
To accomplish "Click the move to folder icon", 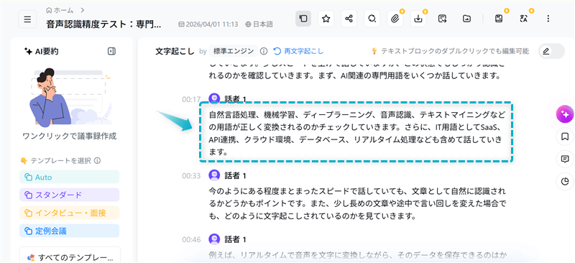I will pyautogui.click(x=466, y=19).
